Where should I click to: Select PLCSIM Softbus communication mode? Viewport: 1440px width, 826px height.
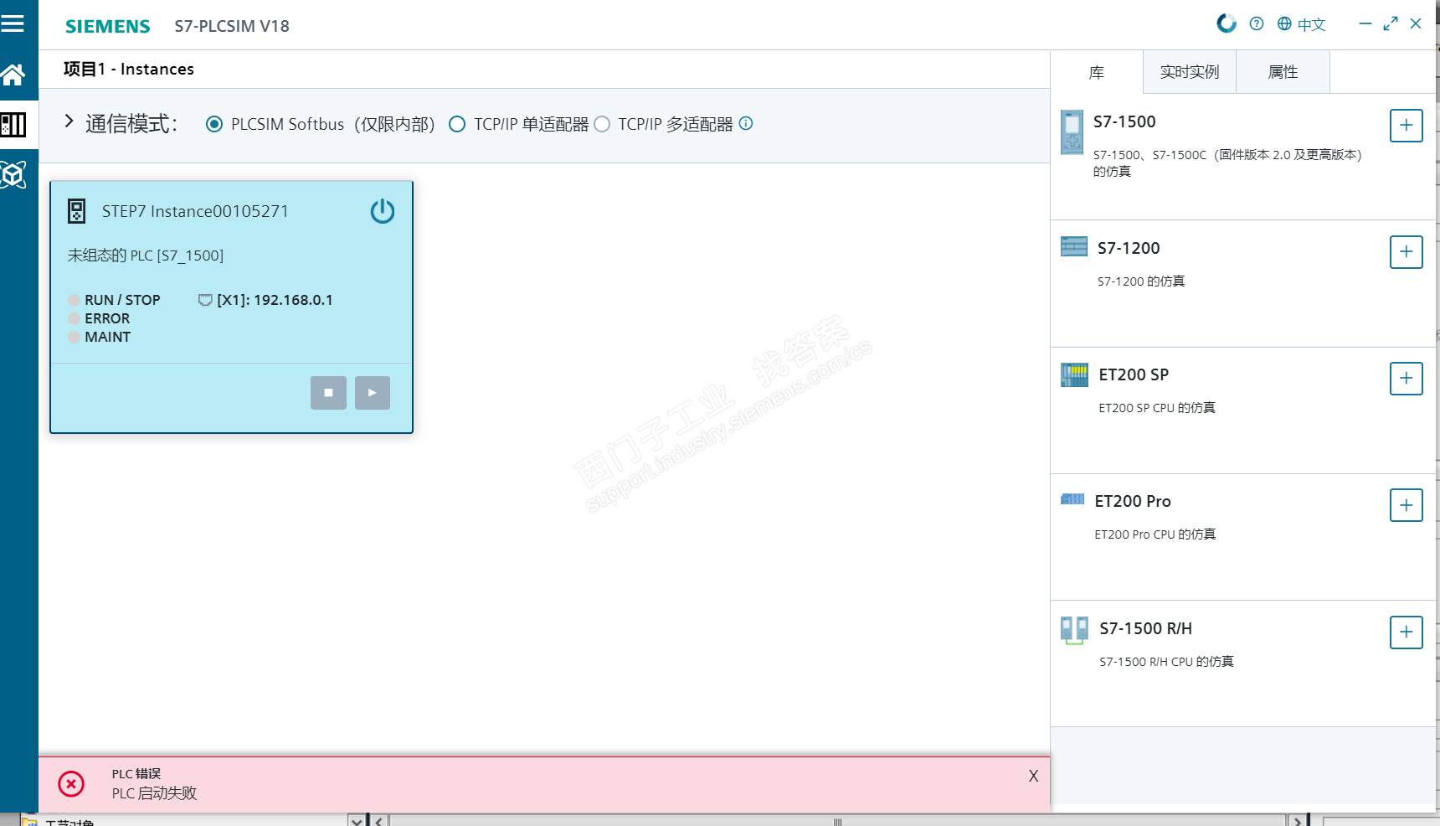(x=214, y=124)
